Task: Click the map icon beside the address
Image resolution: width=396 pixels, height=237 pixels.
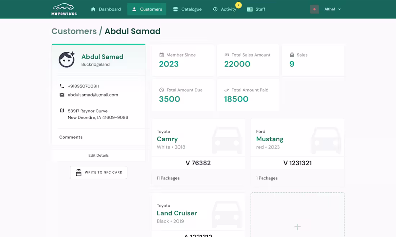Action: click(x=62, y=111)
